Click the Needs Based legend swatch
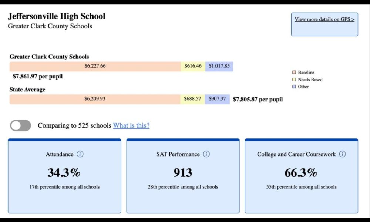Image resolution: width=370 pixels, height=222 pixels. [294, 80]
